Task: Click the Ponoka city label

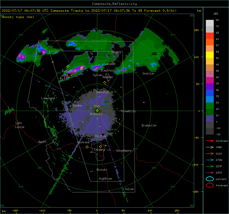Action: tap(116, 52)
